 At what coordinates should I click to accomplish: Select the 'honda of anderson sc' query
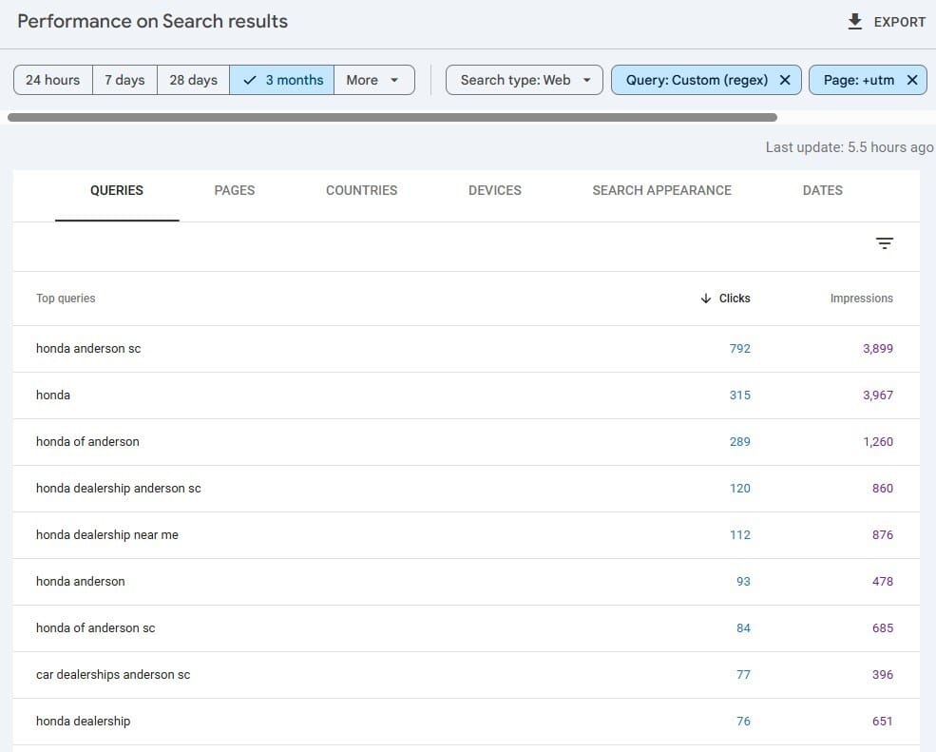(466, 628)
